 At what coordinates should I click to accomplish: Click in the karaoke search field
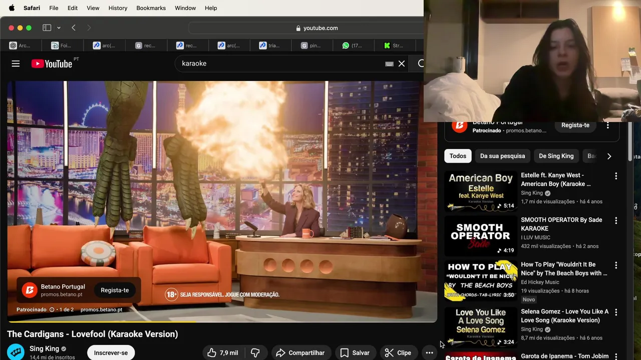click(x=280, y=63)
